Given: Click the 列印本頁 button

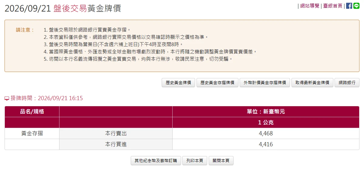Looking at the screenshot, I should click(x=195, y=161).
